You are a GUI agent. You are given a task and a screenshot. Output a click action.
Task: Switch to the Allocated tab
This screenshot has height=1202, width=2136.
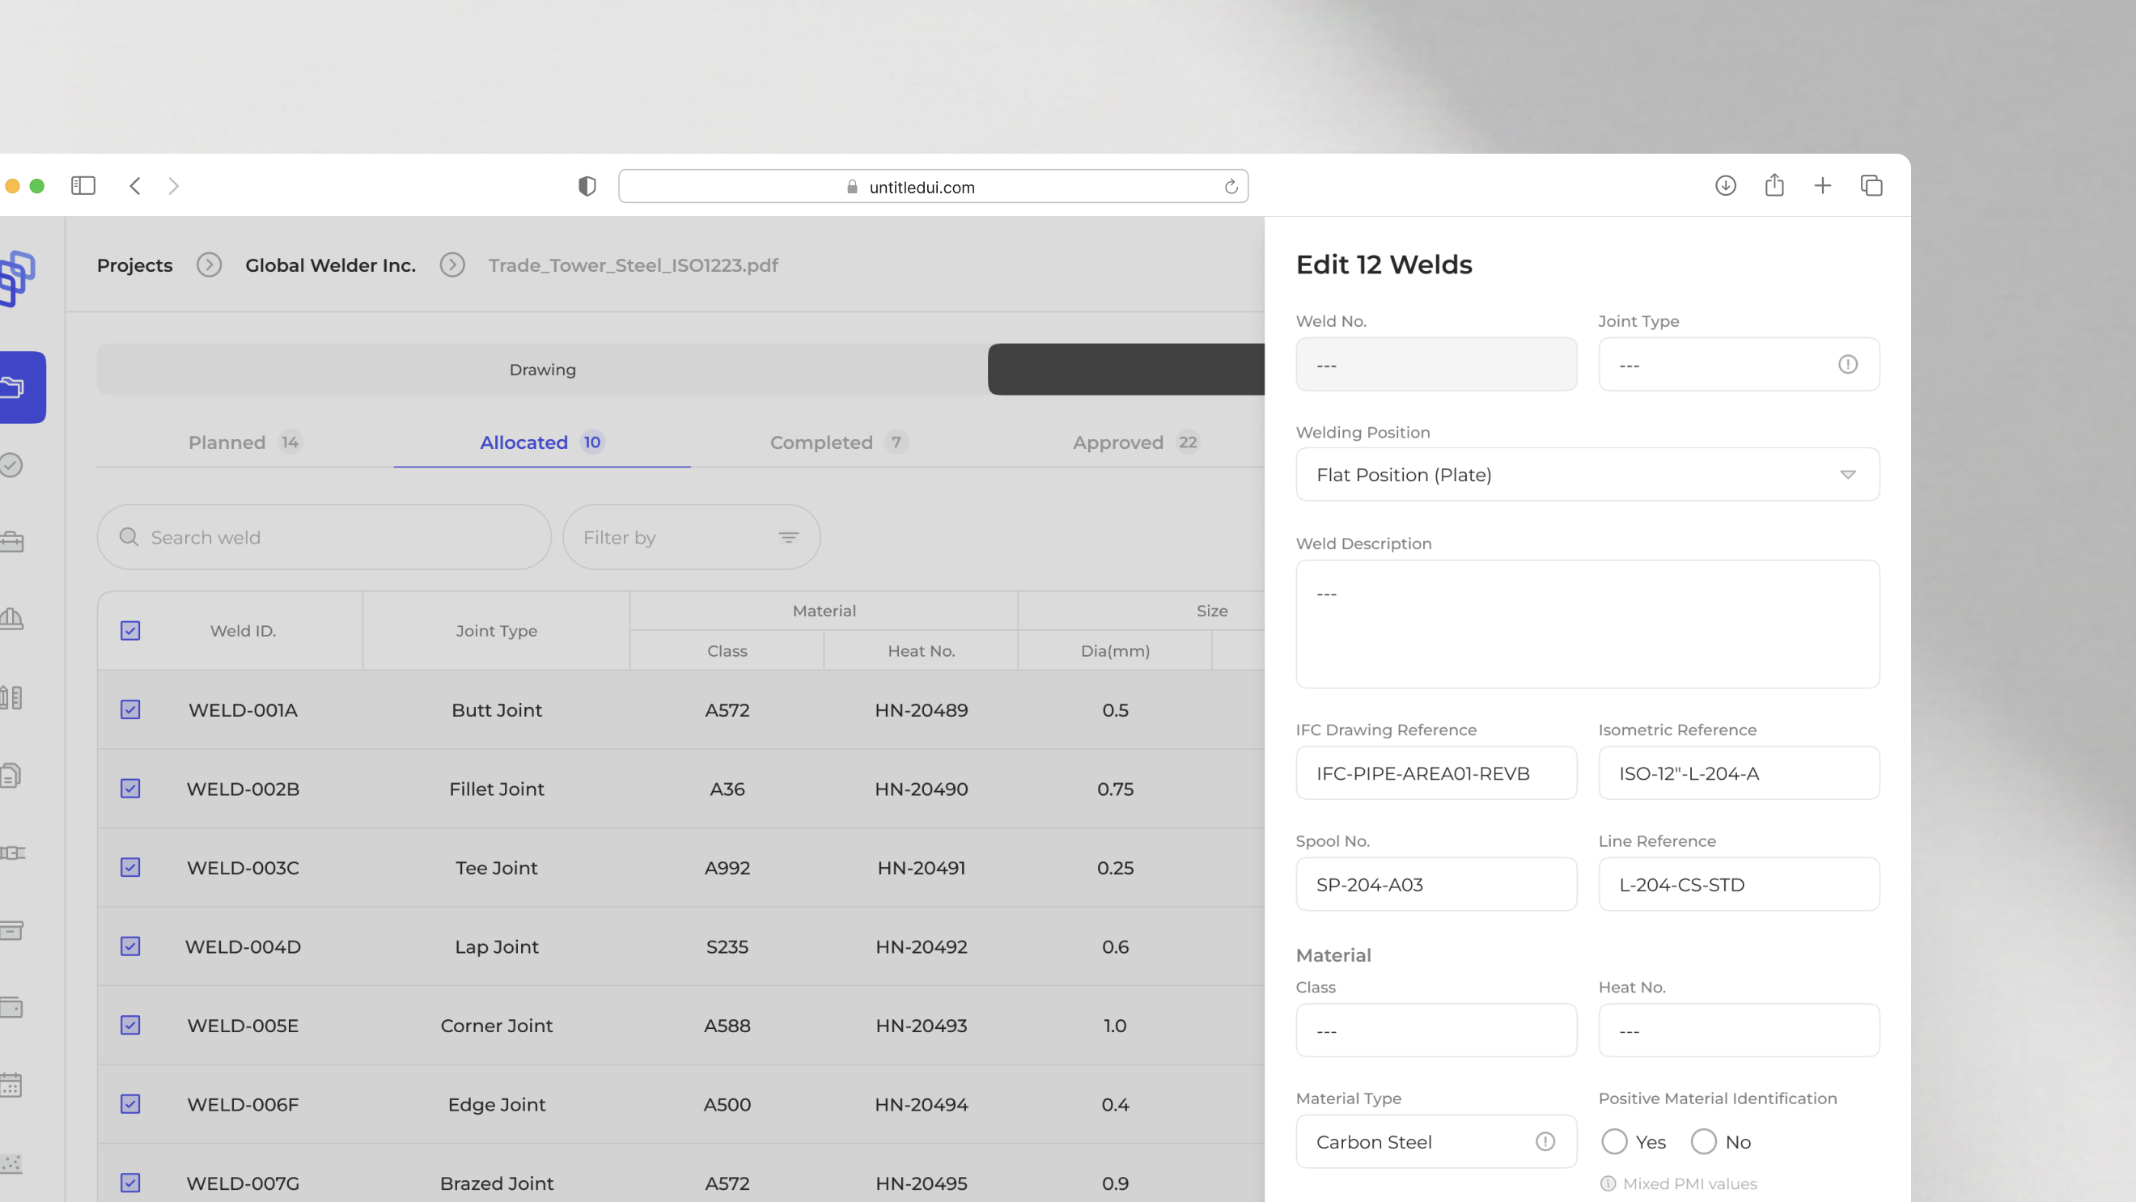tap(541, 442)
